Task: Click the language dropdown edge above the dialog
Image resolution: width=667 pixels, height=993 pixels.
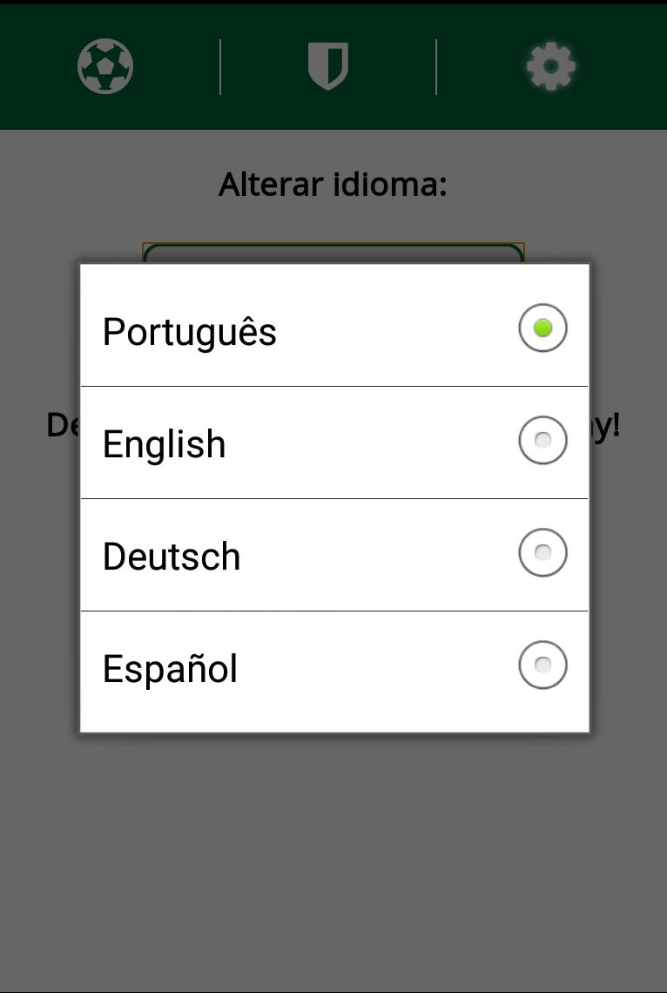Action: pyautogui.click(x=333, y=252)
